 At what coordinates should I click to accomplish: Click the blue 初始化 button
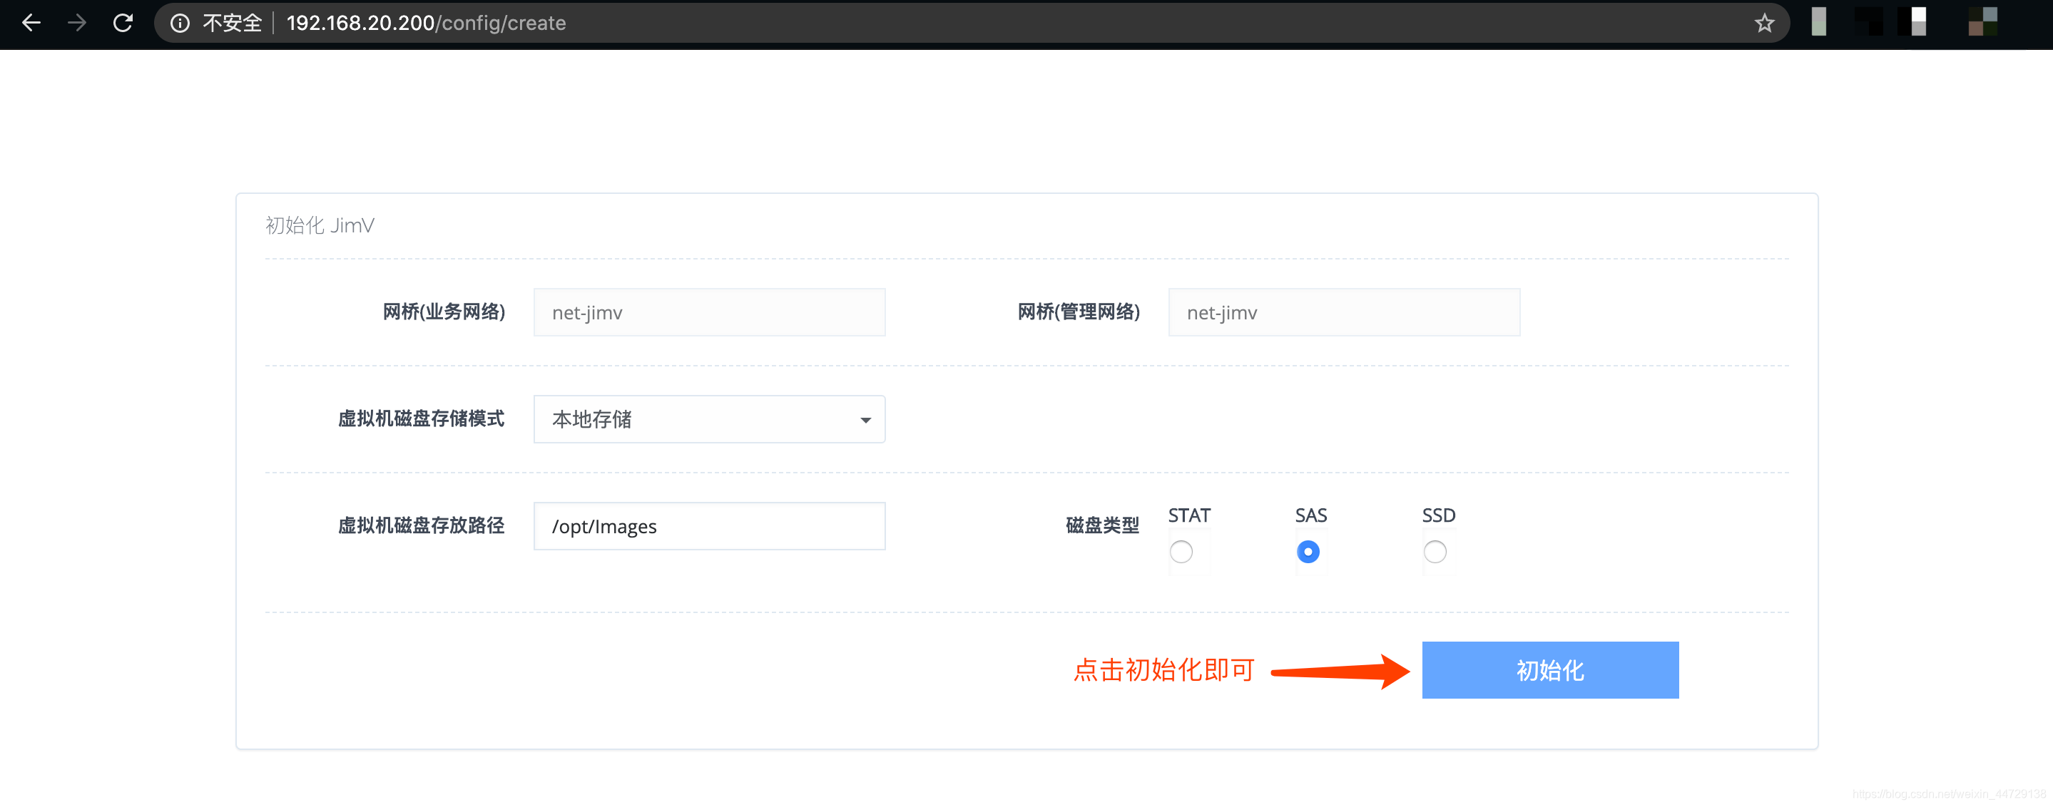pos(1550,670)
